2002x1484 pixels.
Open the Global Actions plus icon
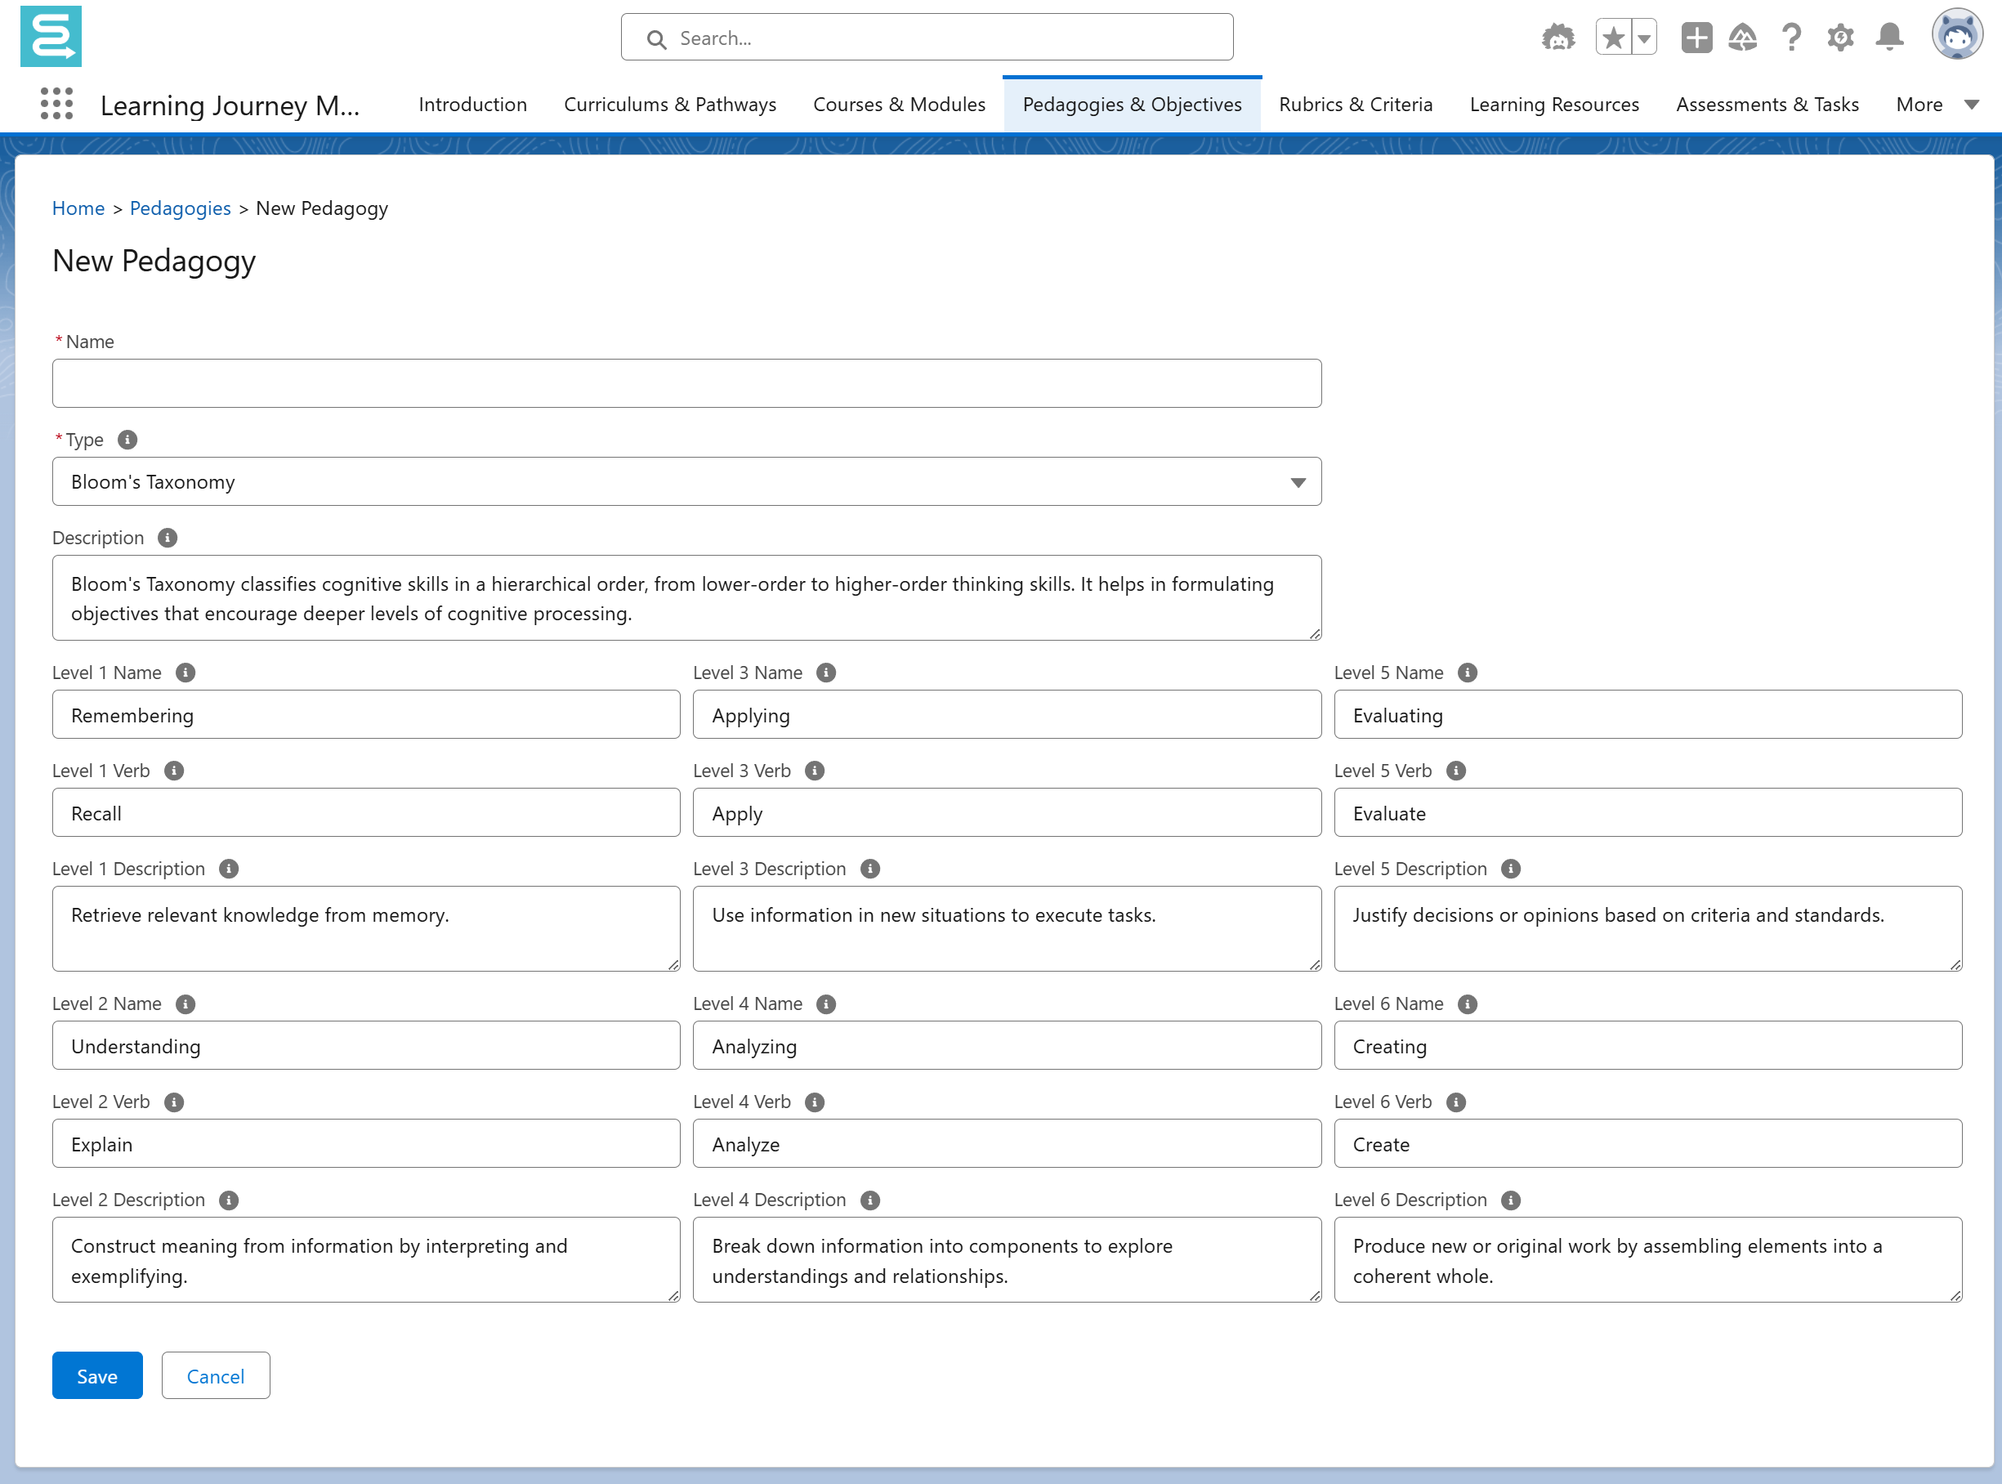(x=1696, y=38)
